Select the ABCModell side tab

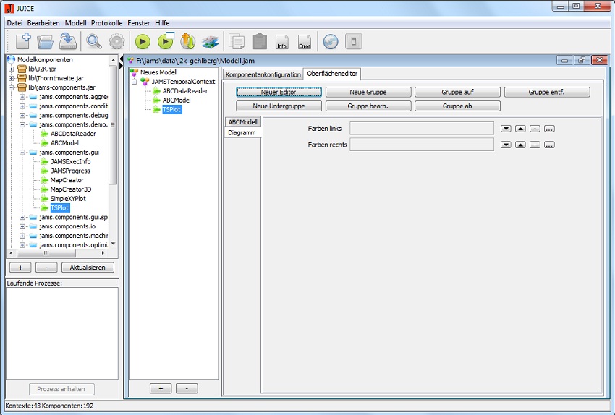[242, 122]
